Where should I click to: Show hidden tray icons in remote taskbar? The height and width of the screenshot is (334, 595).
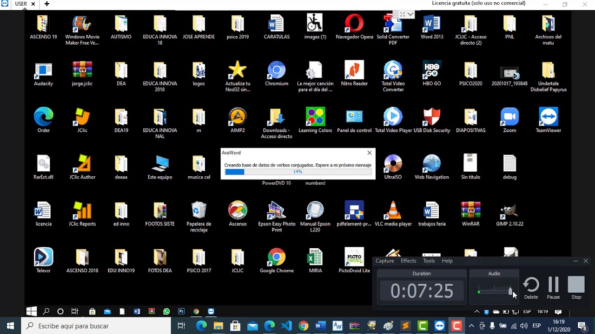477,312
